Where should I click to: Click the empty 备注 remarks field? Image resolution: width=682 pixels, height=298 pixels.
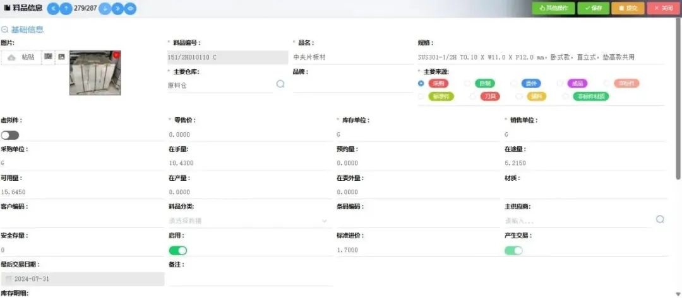click(x=251, y=279)
